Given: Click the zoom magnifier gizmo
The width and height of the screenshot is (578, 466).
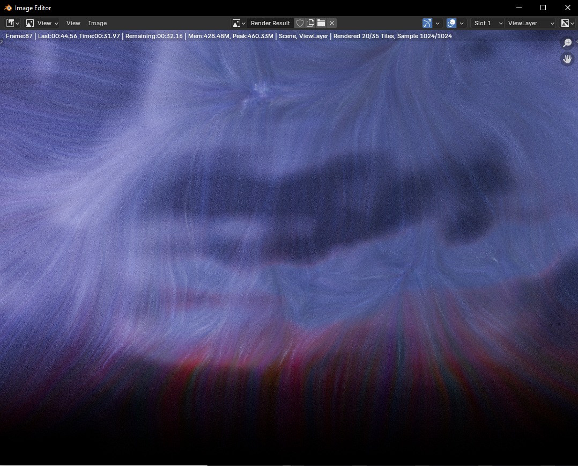Looking at the screenshot, I should pos(567,43).
